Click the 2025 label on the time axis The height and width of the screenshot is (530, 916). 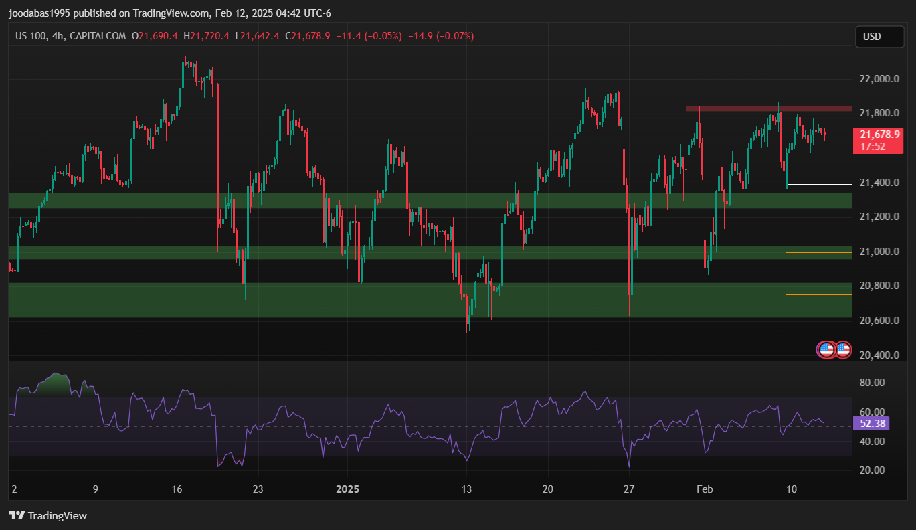coord(347,489)
